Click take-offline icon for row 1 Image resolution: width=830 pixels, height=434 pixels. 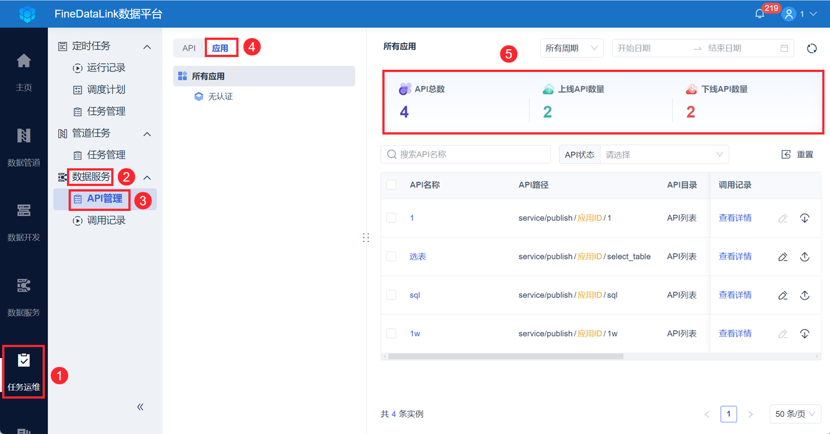click(805, 218)
